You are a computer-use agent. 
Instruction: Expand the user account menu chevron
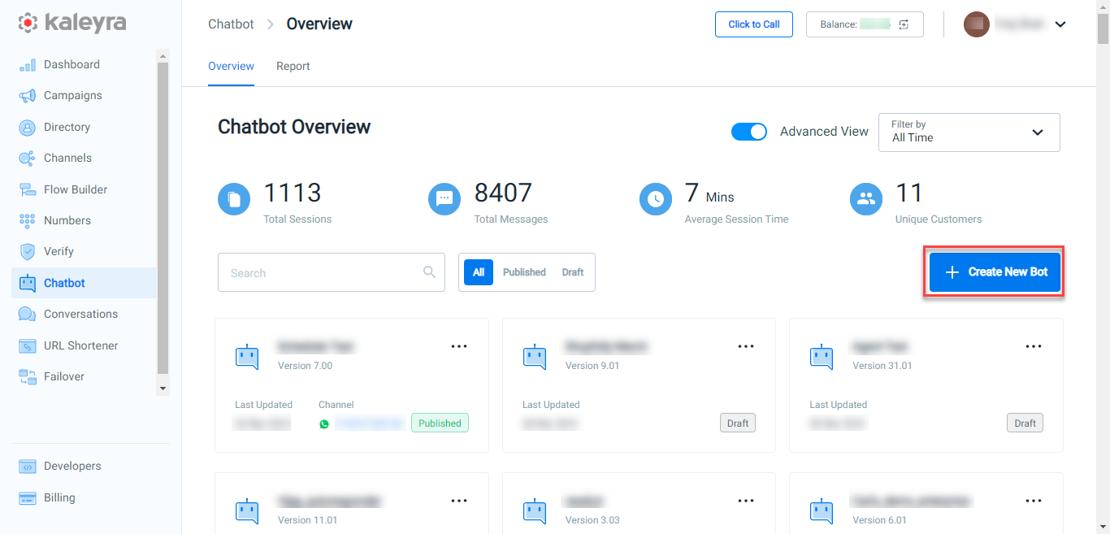(1060, 24)
